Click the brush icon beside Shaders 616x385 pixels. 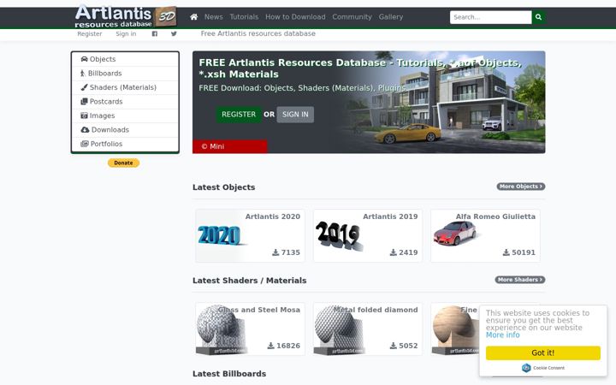point(84,87)
